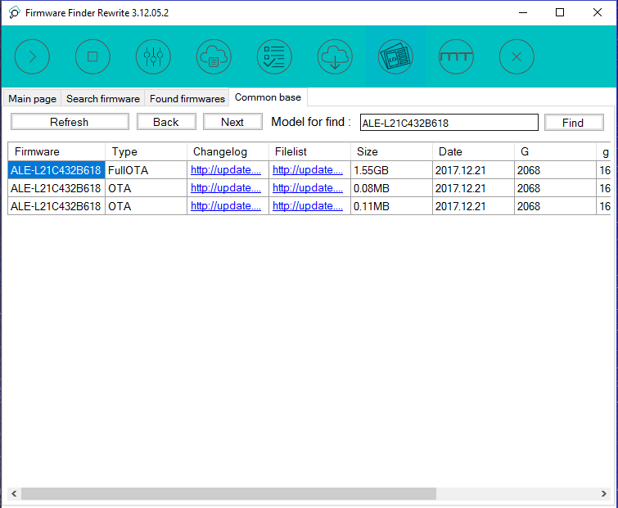Close the Firmware Finder window

pos(598,12)
